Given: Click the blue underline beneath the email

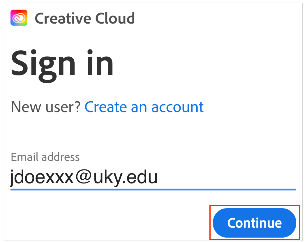Looking at the screenshot, I should [153, 190].
